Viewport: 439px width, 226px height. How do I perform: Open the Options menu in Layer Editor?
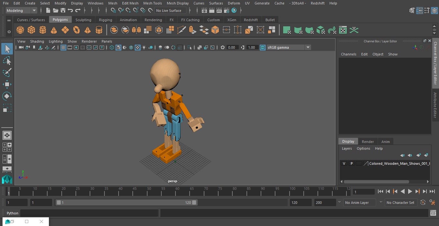[x=363, y=148]
